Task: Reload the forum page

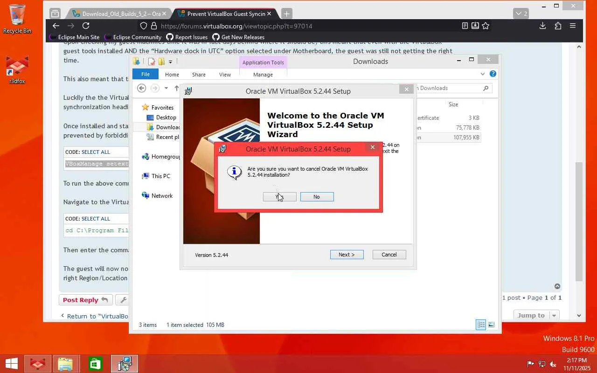Action: point(86,26)
